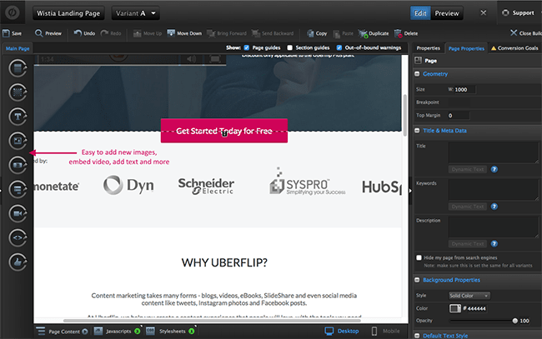Image resolution: width=542 pixels, height=339 pixels.
Task: Click Bring Forward in the toolbar
Action: 227,33
